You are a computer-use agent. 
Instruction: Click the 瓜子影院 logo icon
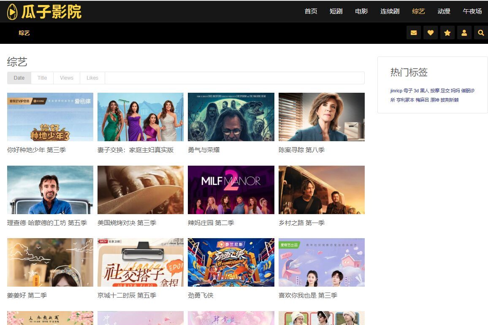[x=13, y=11]
